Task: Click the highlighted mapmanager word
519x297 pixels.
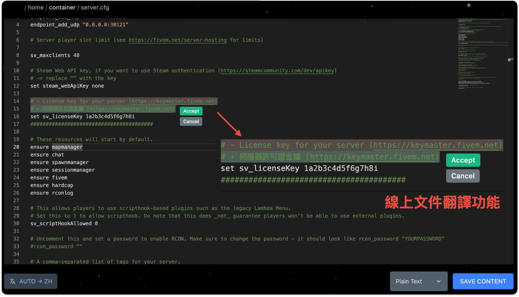Action: tap(67, 147)
